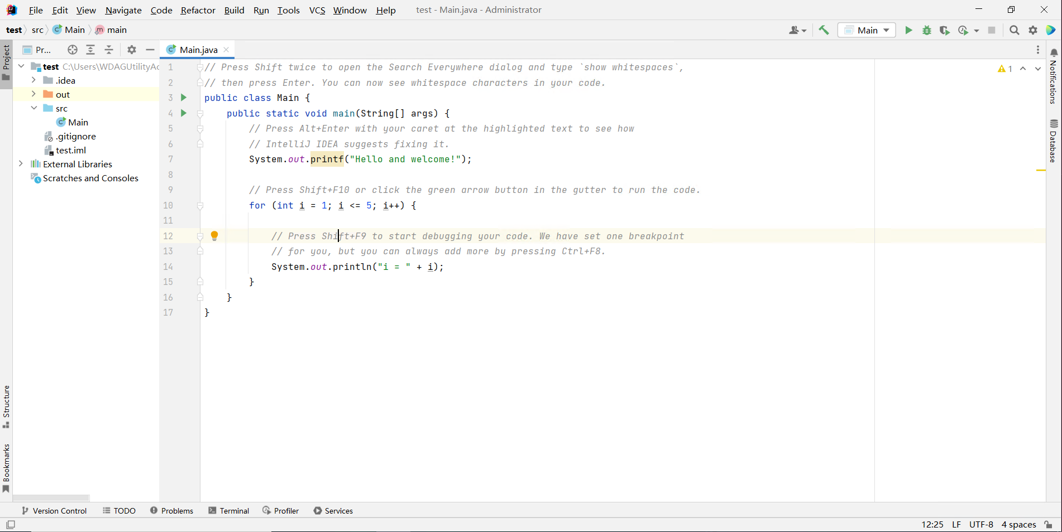Open the Main run configuration dropdown
Viewport: 1062px width, 532px height.
[867, 30]
